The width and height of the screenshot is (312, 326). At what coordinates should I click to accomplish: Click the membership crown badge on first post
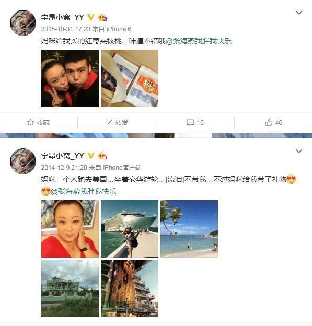pos(102,17)
